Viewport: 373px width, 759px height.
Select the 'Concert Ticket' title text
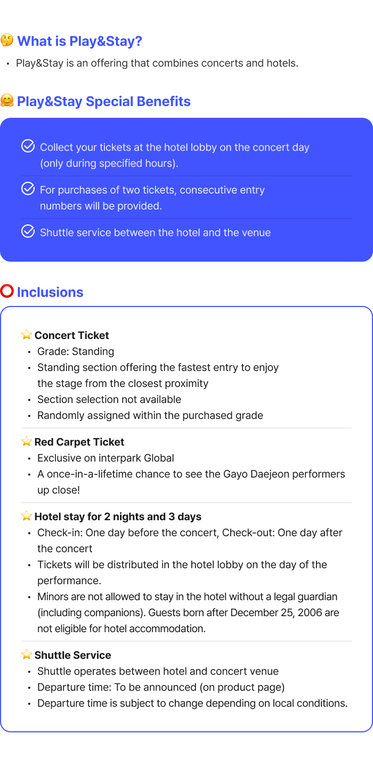71,335
